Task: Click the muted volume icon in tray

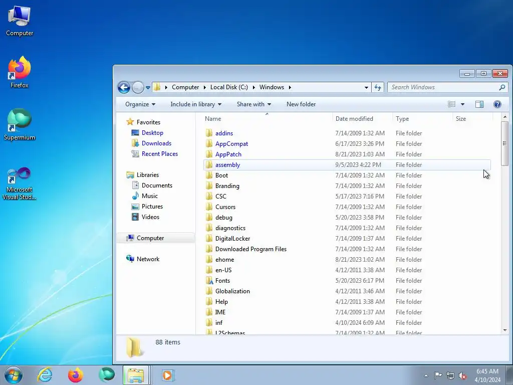Action: [x=462, y=375]
